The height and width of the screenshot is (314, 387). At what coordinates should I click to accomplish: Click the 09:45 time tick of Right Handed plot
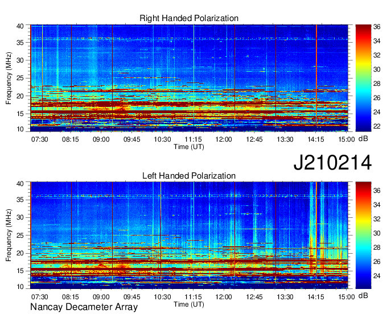click(132, 139)
